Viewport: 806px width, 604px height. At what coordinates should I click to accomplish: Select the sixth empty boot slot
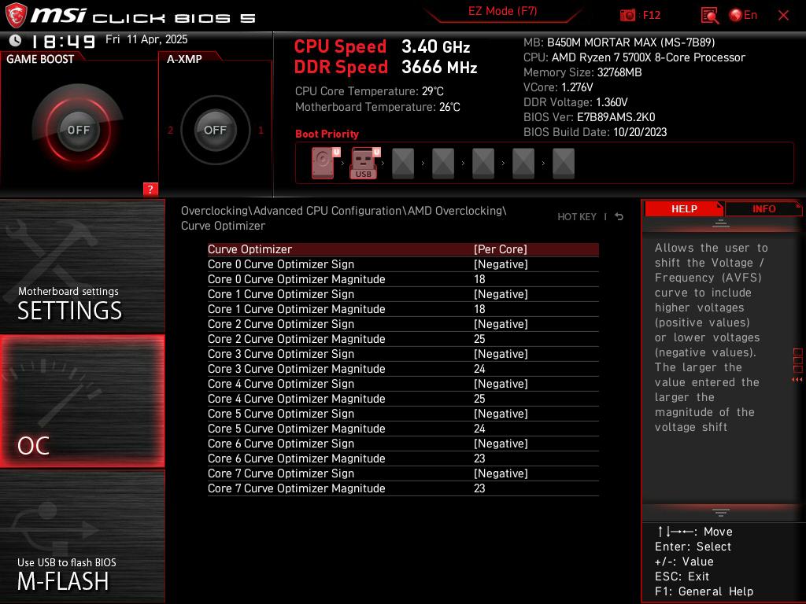coord(523,164)
